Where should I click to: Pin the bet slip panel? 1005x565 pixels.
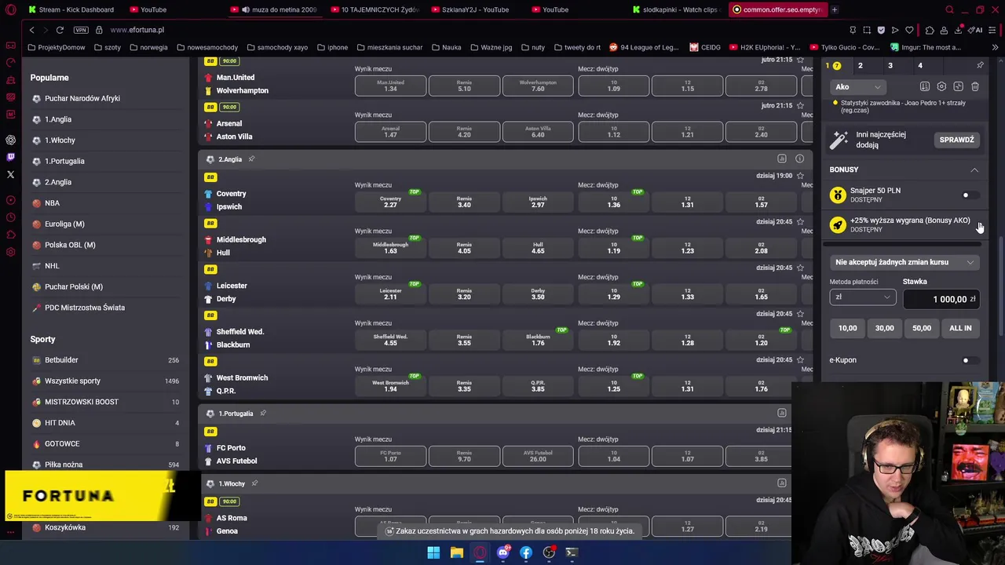980,66
